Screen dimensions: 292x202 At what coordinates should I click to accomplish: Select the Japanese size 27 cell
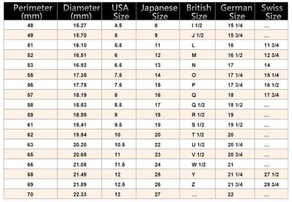coord(158,194)
